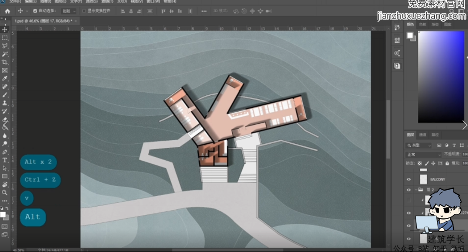Click the opacity 不透明度 value field
This screenshot has height=252, width=468.
(x=465, y=154)
